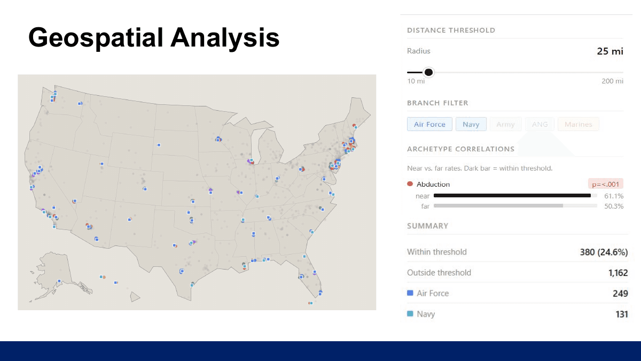Click the Abduction near rate dark bar
This screenshot has width=641, height=361.
512,196
